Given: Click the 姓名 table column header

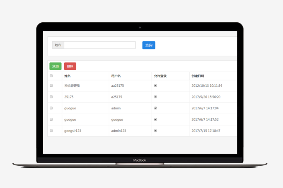Looking at the screenshot, I should coord(68,76).
